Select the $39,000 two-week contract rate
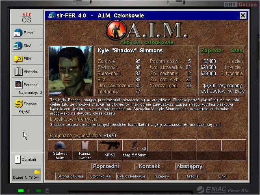The height and width of the screenshot is (195, 260). [223, 74]
